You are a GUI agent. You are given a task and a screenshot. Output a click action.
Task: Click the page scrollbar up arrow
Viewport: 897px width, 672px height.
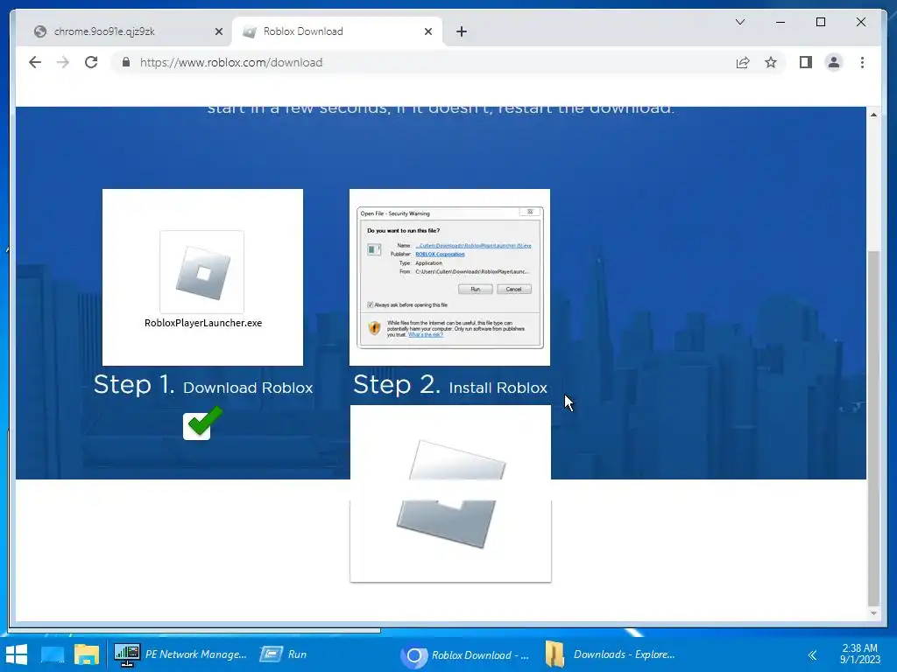[873, 115]
